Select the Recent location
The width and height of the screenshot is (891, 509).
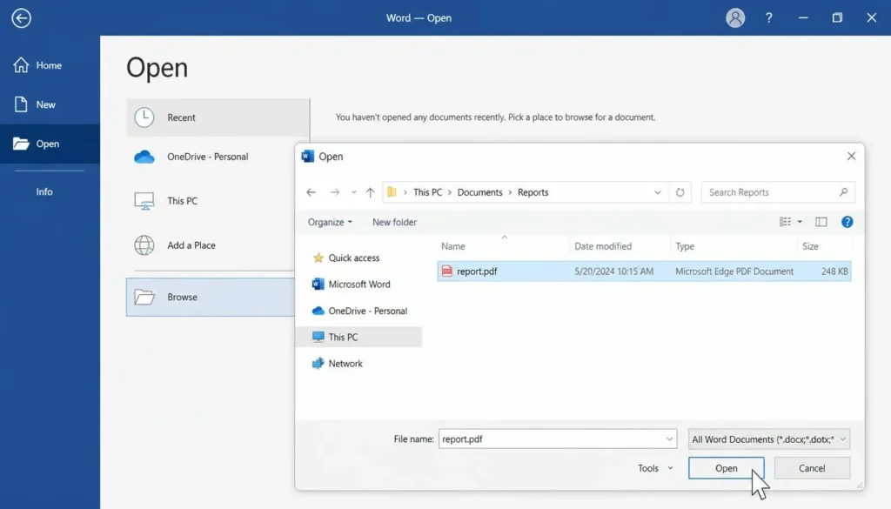click(x=218, y=117)
